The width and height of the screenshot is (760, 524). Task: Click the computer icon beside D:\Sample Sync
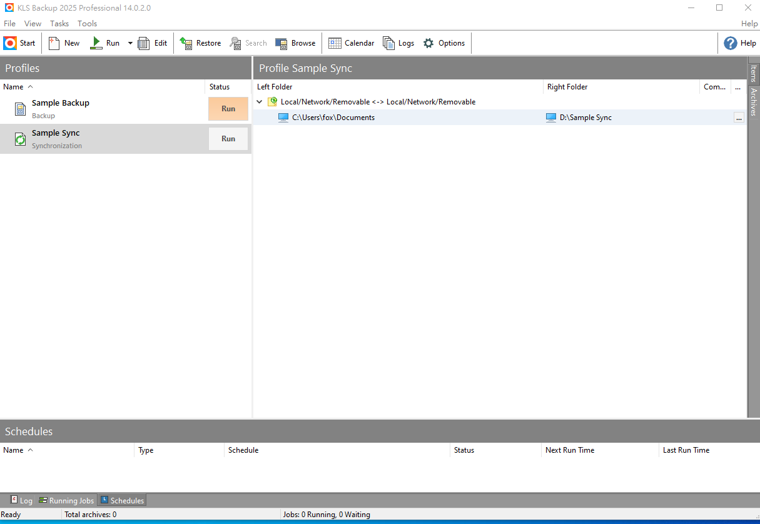551,118
